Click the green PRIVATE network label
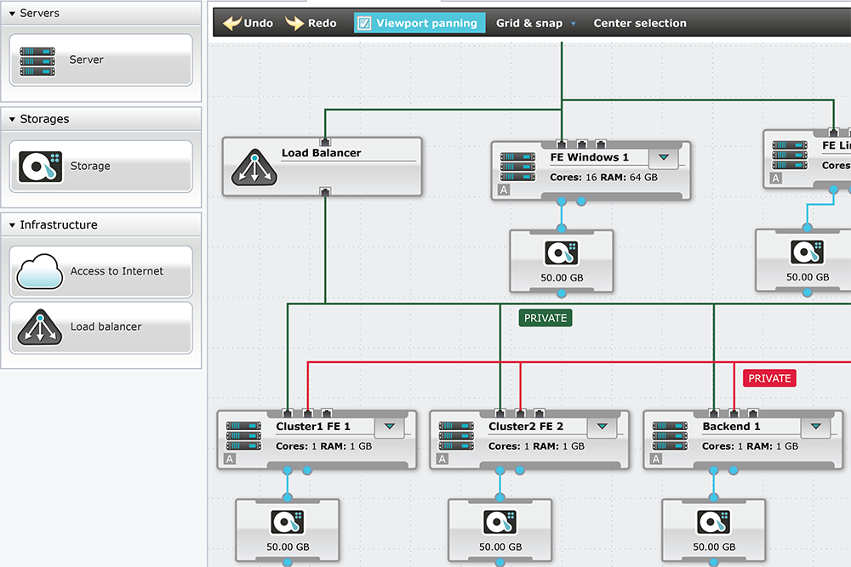 pos(545,318)
